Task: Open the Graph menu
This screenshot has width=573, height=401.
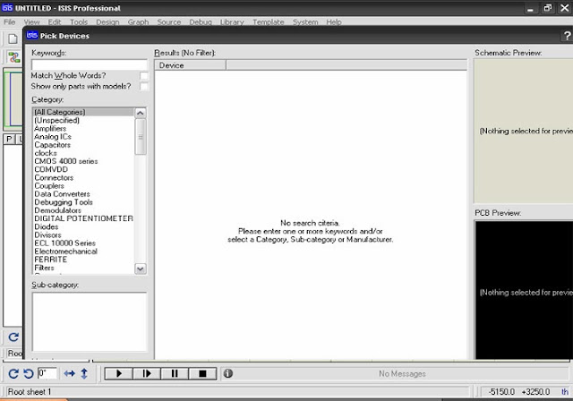Action: pyautogui.click(x=138, y=21)
